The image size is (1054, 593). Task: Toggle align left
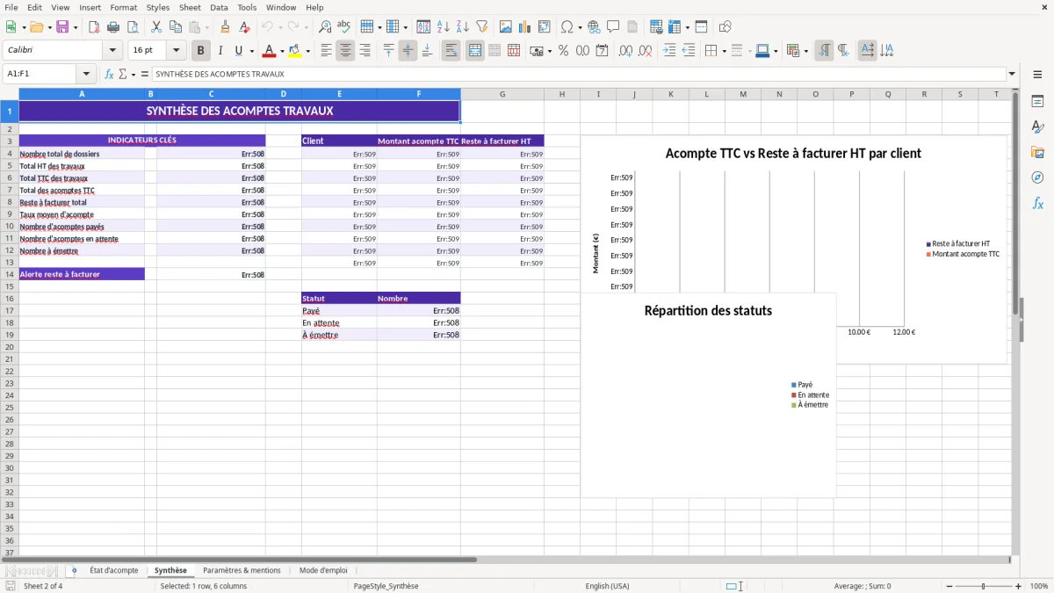click(x=326, y=51)
